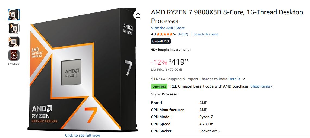
Task: Visit the AMD Store
Action: (x=168, y=28)
